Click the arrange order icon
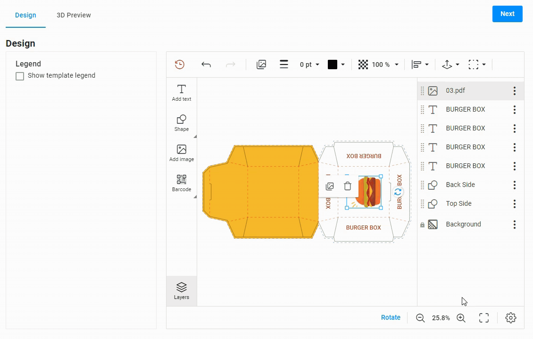 (447, 65)
